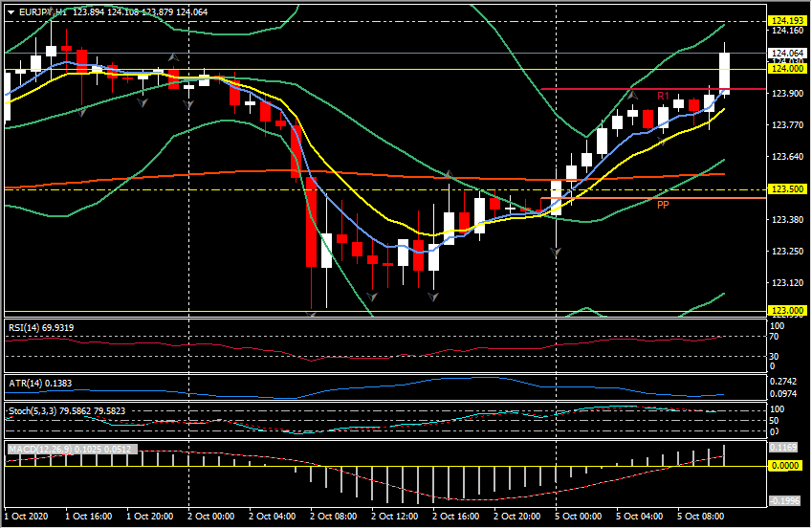Select the latest tall white candle
The height and width of the screenshot is (529, 812).
coord(725,73)
